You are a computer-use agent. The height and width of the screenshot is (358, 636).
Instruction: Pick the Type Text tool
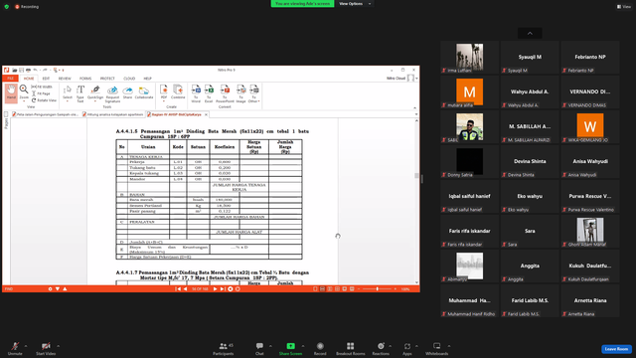click(x=80, y=93)
